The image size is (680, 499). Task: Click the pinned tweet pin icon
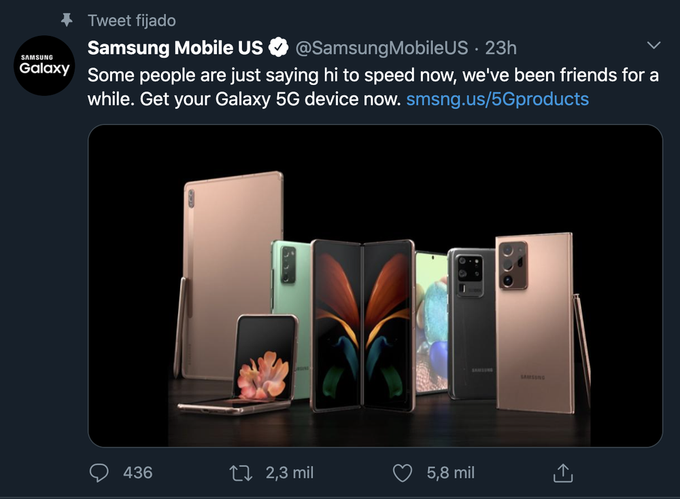pos(66,20)
